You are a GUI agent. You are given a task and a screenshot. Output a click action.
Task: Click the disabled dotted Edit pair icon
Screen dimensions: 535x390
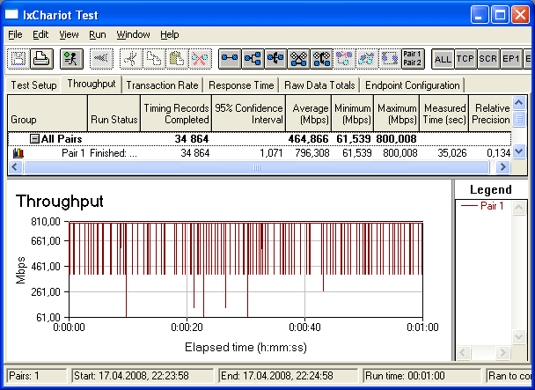[390, 59]
